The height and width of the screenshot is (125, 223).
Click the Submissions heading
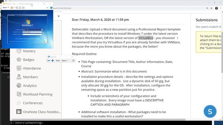click(x=207, y=20)
